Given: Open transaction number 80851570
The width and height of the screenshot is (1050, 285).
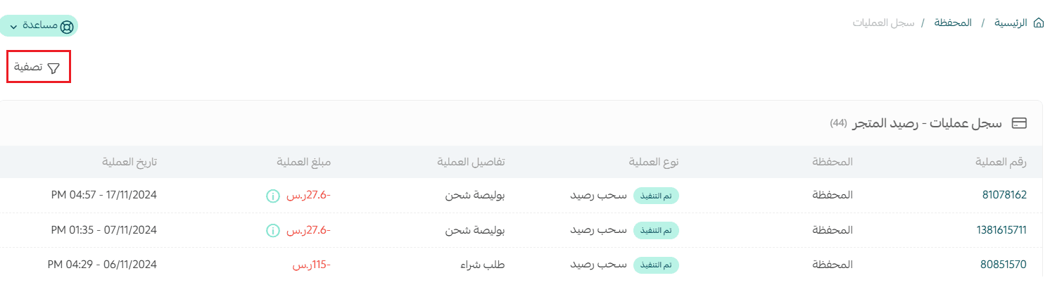Looking at the screenshot, I should pos(1004,265).
